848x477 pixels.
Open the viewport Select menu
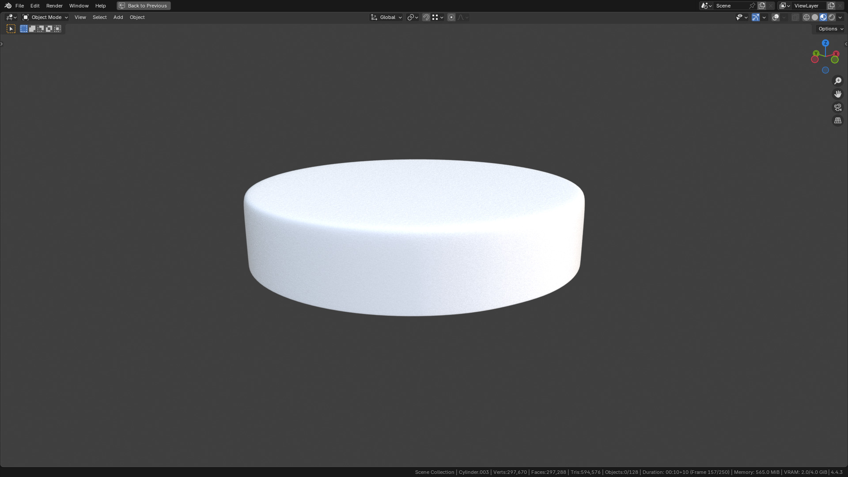[x=100, y=17]
